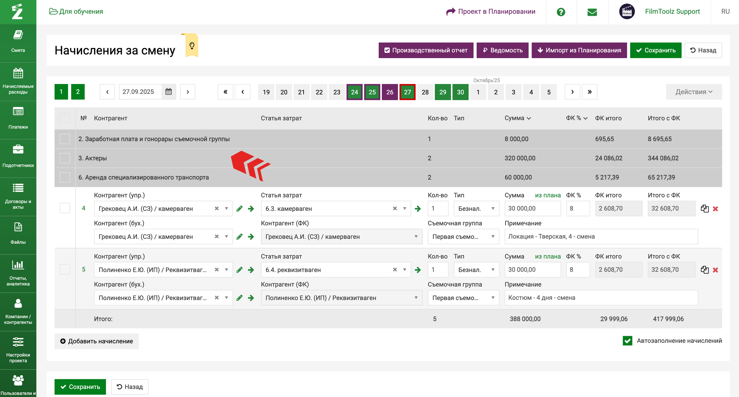Open the calendar date picker icon
The width and height of the screenshot is (739, 397).
[168, 92]
